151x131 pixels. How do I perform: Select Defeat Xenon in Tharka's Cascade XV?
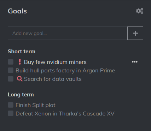pyautogui.click(x=65, y=114)
